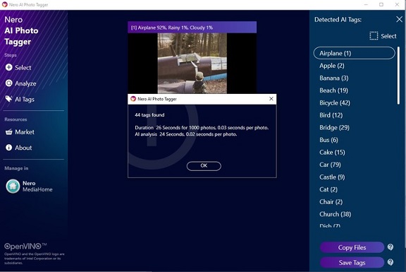The height and width of the screenshot is (272, 406).
Task: Close the 44 tags found dialog
Action: coord(271,99)
